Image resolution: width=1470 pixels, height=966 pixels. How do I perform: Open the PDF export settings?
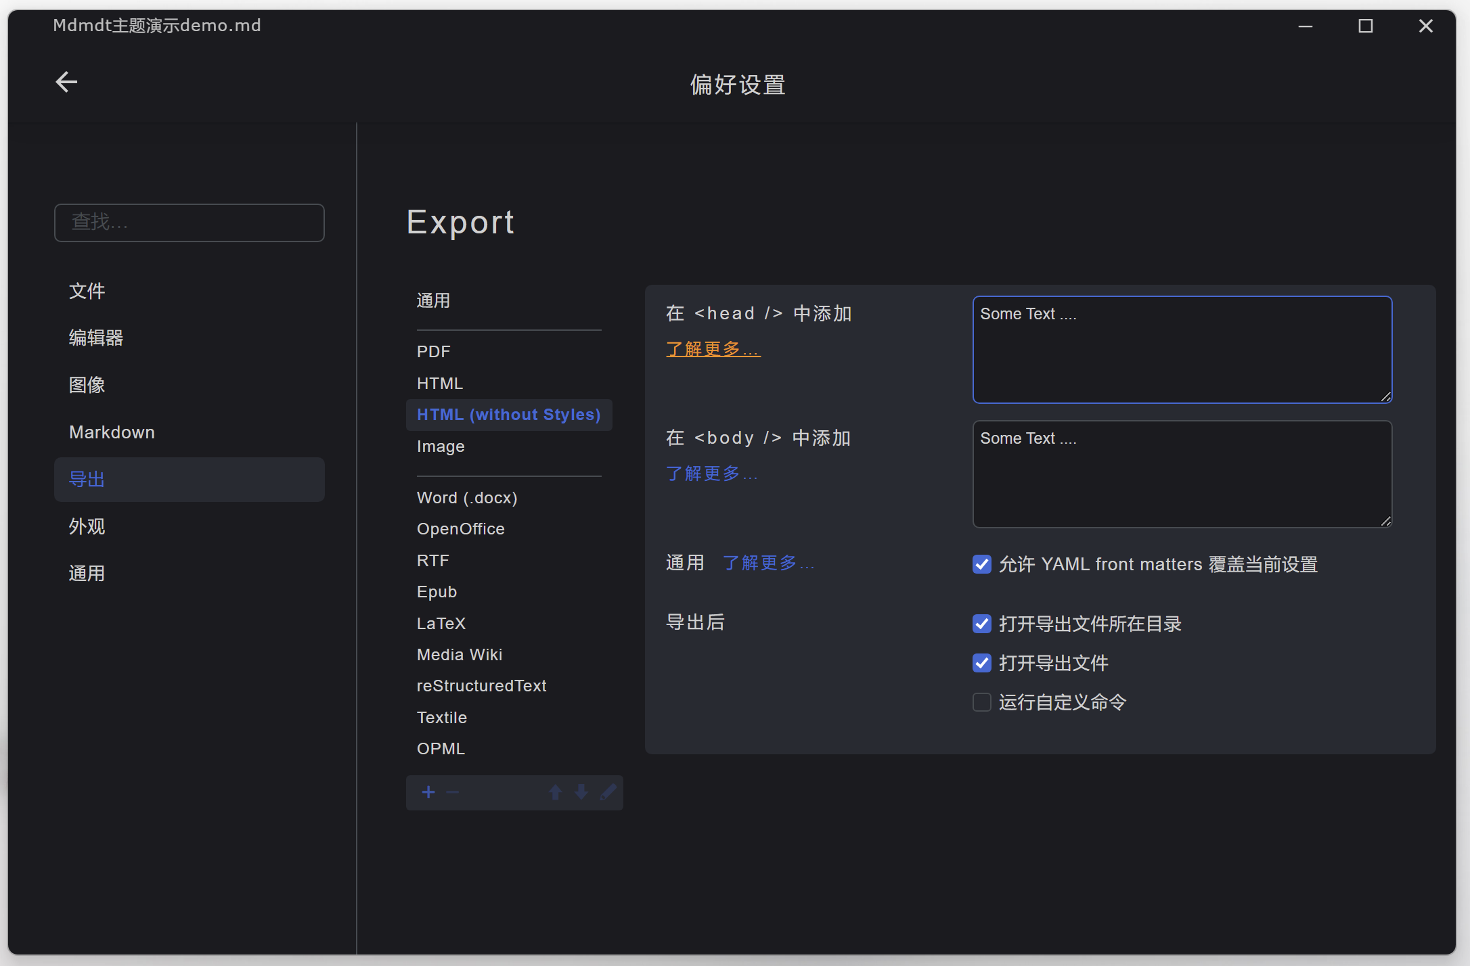click(433, 351)
